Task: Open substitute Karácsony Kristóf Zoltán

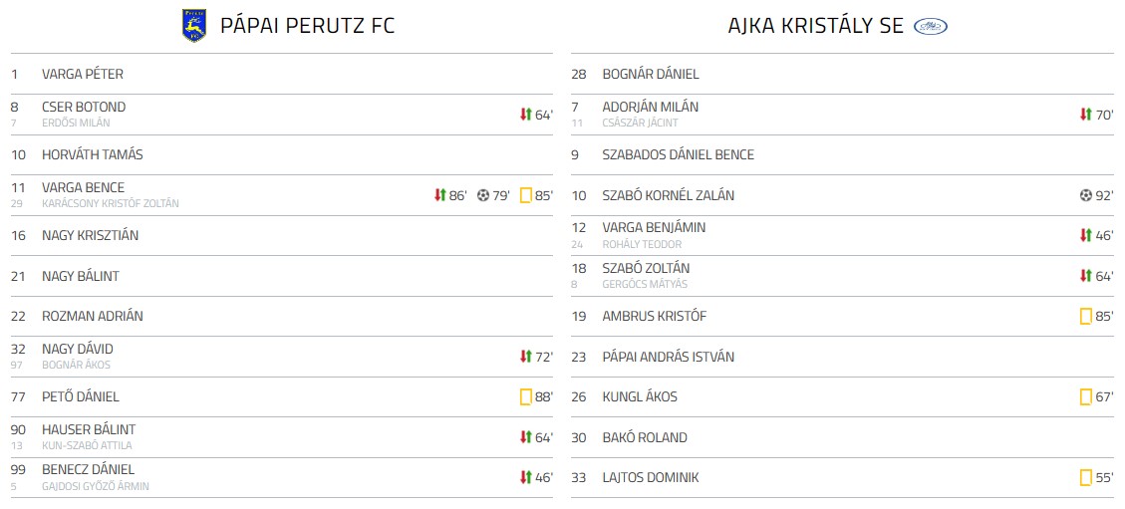Action: click(110, 203)
